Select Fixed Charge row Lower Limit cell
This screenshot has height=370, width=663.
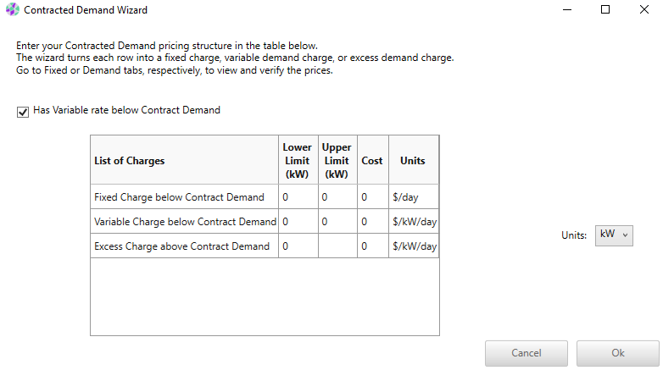[x=298, y=197]
